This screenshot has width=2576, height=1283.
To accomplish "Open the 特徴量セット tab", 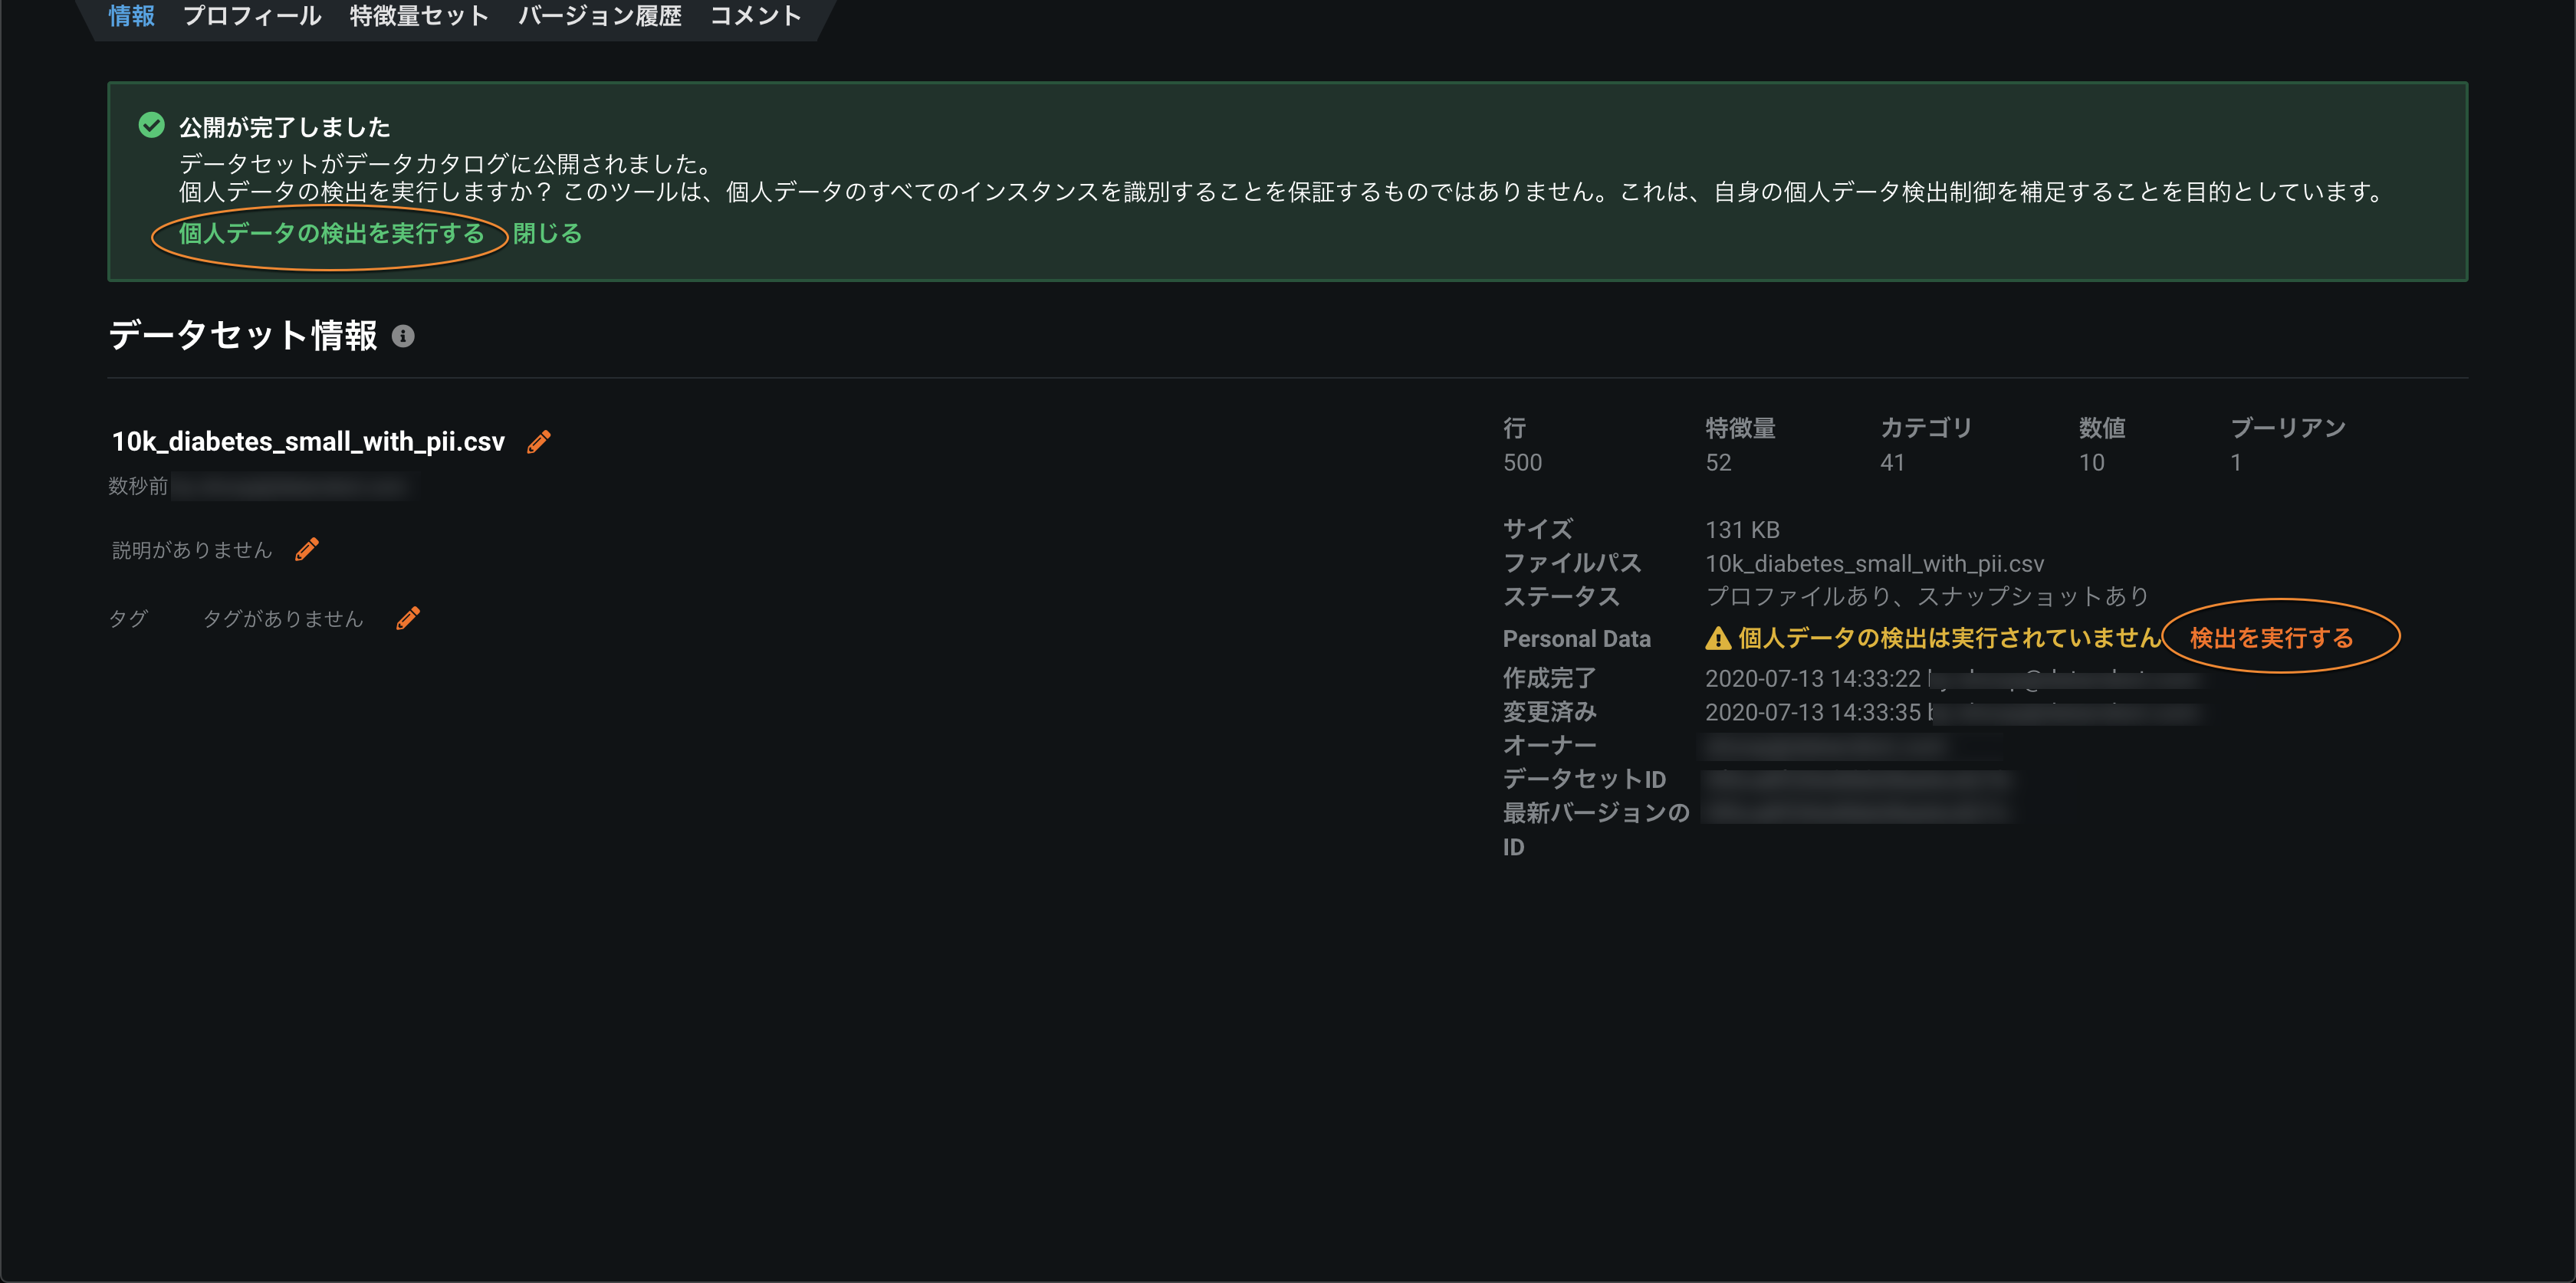I will (419, 15).
